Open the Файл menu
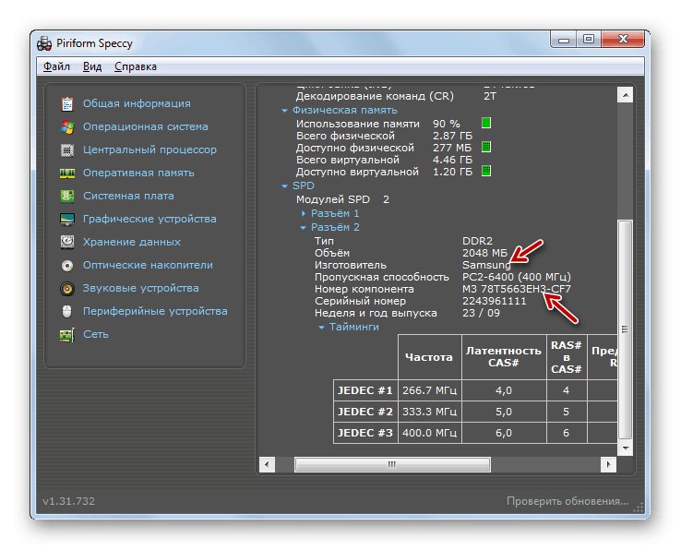This screenshot has width=681, height=550. pyautogui.click(x=56, y=66)
